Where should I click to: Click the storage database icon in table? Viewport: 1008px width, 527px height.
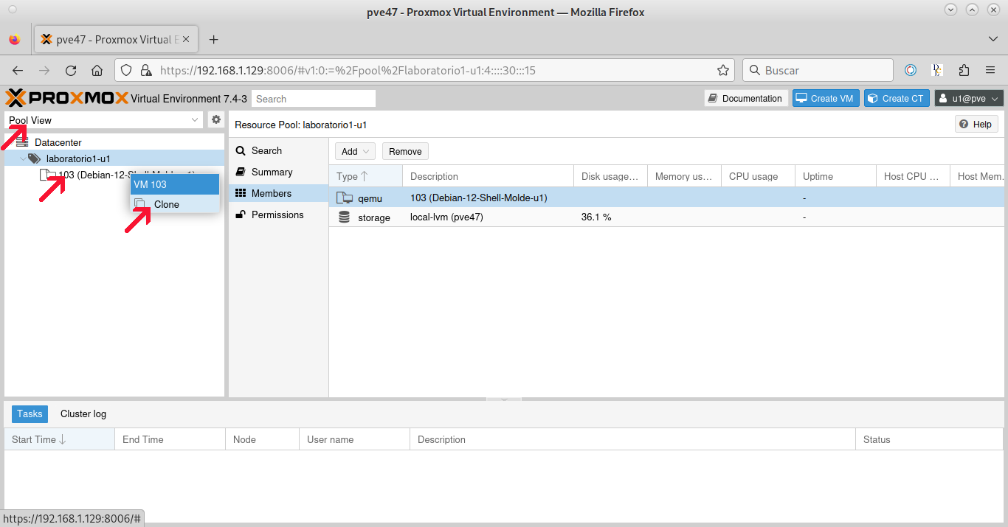tap(345, 217)
